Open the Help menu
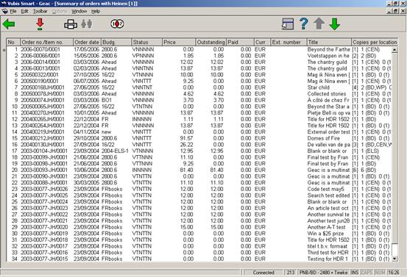The image size is (407, 277). 96,12
